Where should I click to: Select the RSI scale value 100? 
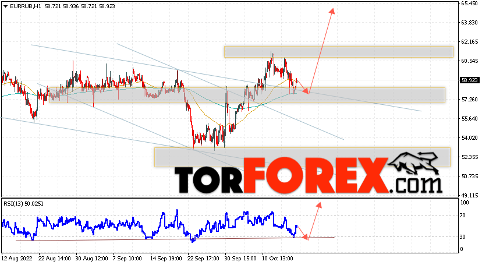click(465, 203)
